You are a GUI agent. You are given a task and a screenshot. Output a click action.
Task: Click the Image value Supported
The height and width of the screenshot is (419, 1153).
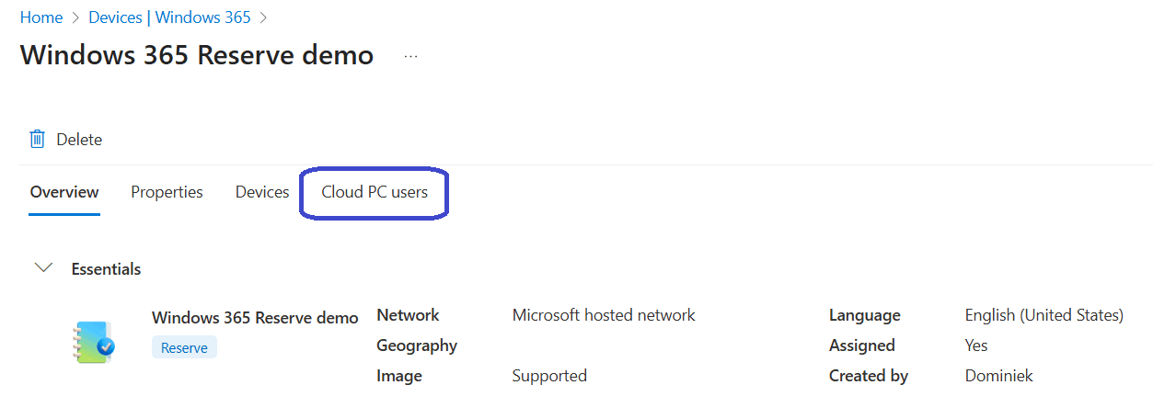tap(549, 376)
